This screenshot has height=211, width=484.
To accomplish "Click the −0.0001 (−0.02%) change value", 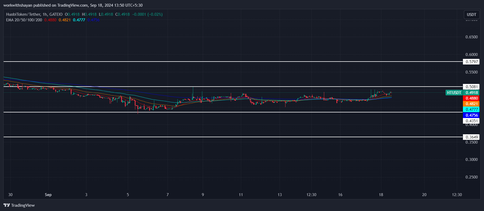I will tap(147, 14).
